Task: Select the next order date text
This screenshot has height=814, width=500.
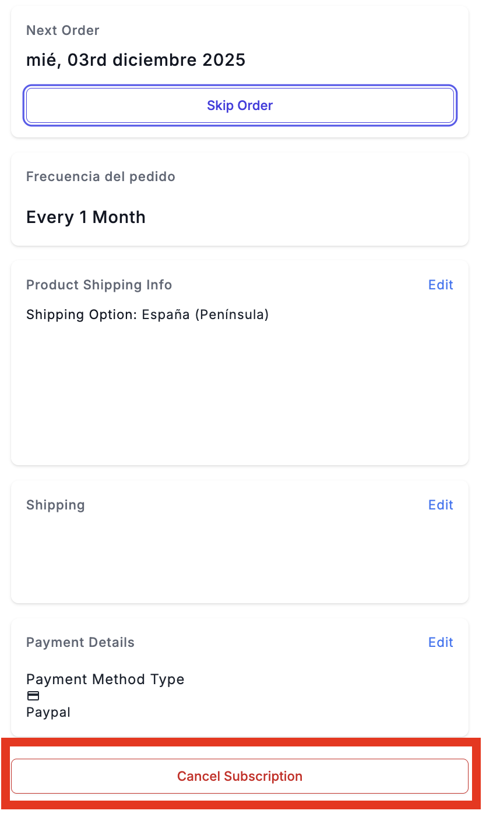Action: (x=136, y=60)
